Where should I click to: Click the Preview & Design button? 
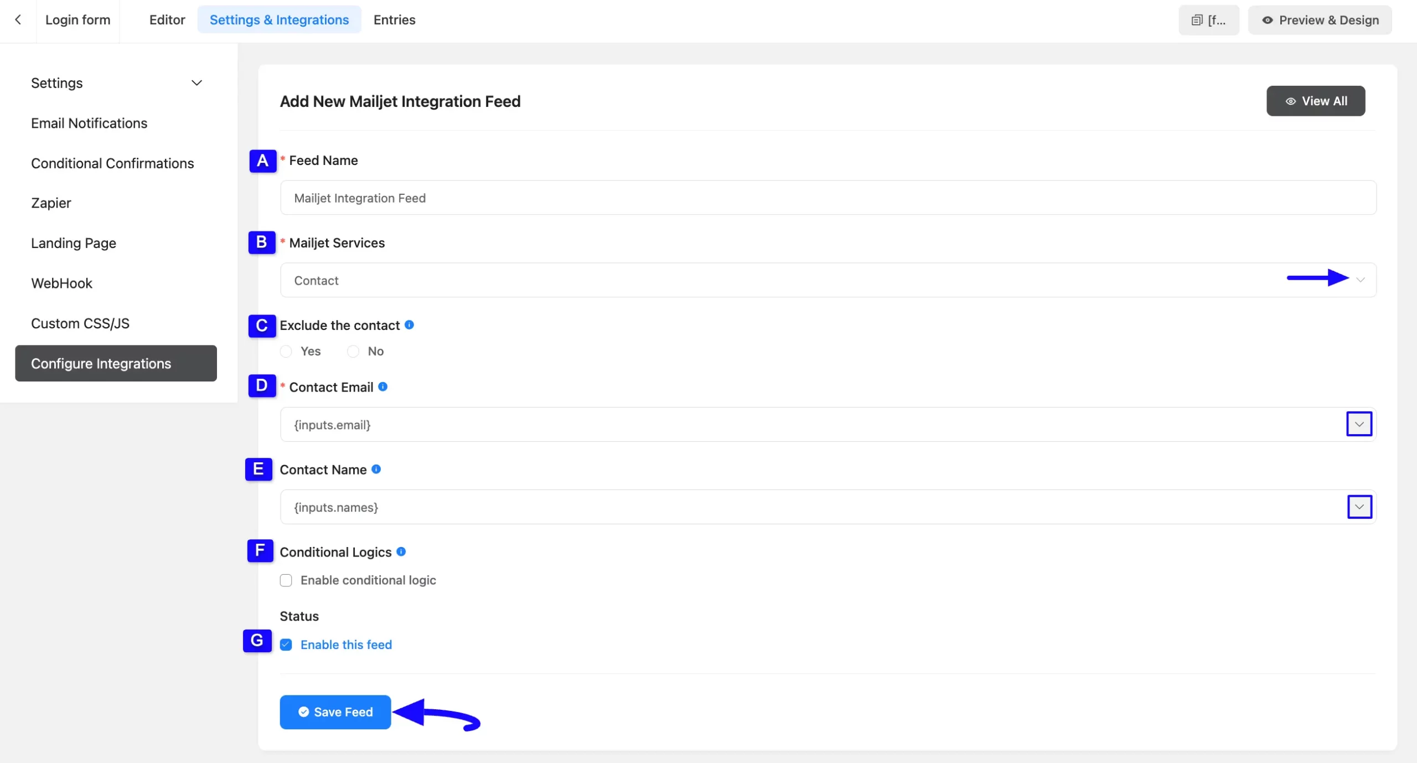pyautogui.click(x=1320, y=20)
